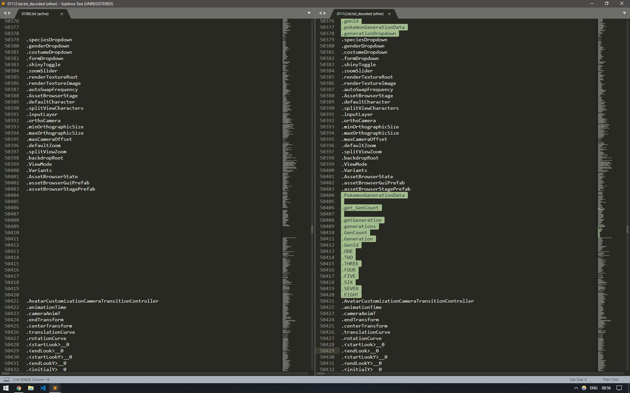Image resolution: width=630 pixels, height=393 pixels.
Task: Click .zoomSlider in left pane
Action: 42,71
